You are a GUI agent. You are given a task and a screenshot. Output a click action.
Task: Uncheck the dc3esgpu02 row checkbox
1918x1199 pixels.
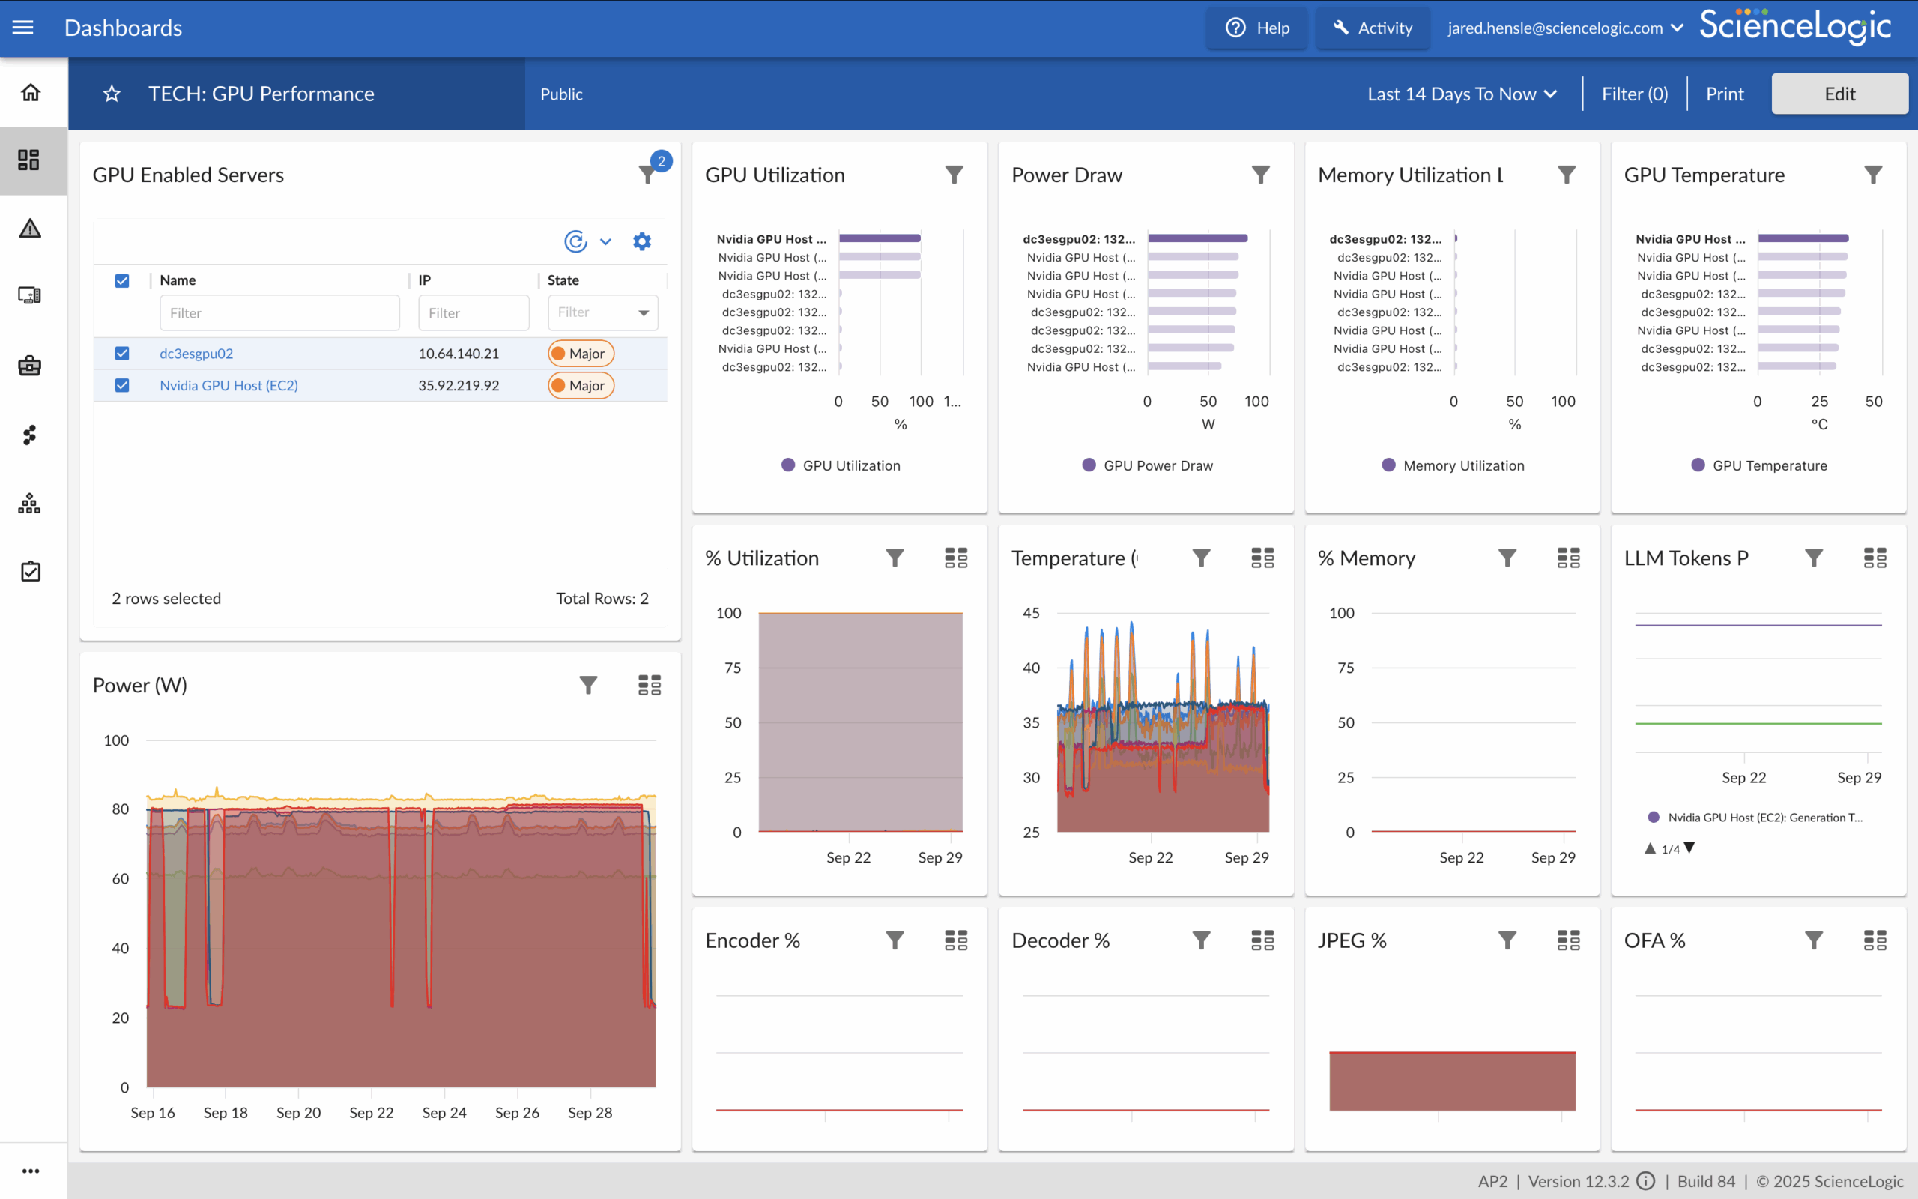(122, 354)
